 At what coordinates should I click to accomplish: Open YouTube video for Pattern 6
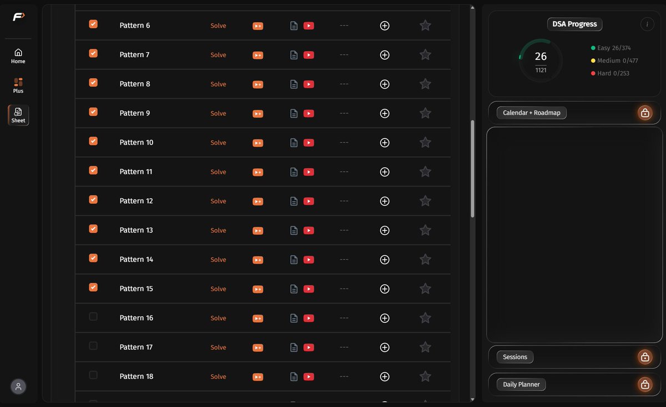(309, 25)
